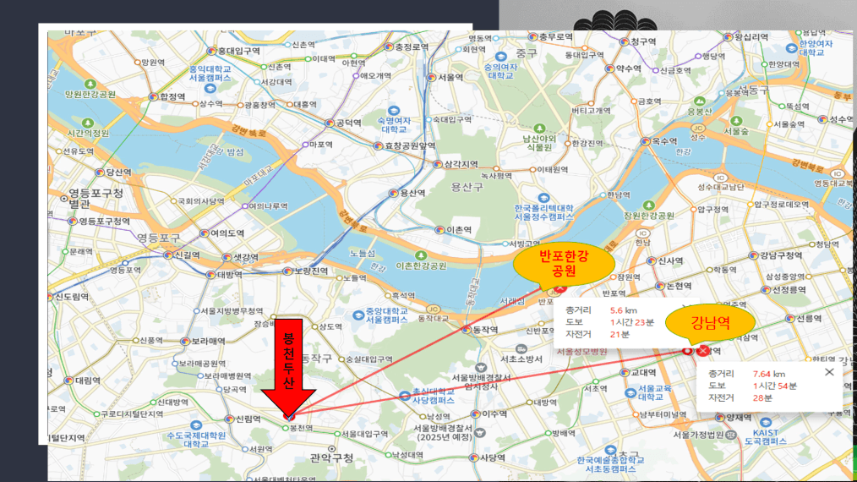Click the 한국폴리텍대학 서울정수캠퍼스 icon
The height and width of the screenshot is (482, 857).
tap(543, 198)
